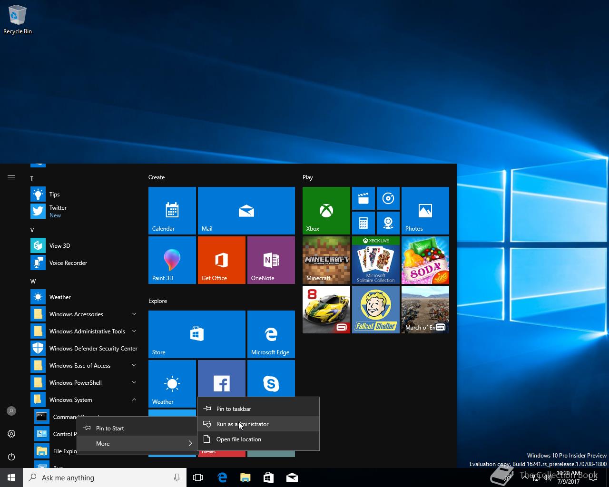This screenshot has width=609, height=487.
Task: Click the Command Prompt icon in list
Action: [42, 417]
